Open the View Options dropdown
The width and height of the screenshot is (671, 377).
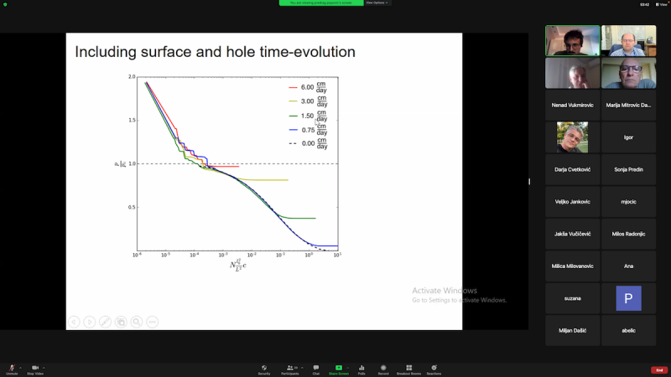tap(377, 3)
